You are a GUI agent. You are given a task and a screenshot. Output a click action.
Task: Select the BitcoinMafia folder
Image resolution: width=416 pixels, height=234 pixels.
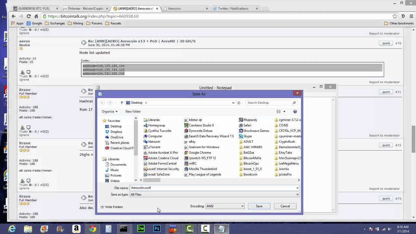[250, 158]
